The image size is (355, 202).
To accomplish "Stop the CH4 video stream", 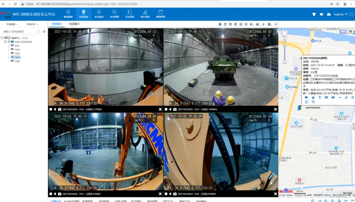I will (166, 194).
